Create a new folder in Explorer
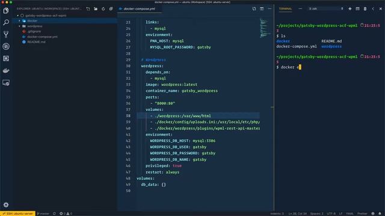Screen dimensions: 385x216 (96, 9)
